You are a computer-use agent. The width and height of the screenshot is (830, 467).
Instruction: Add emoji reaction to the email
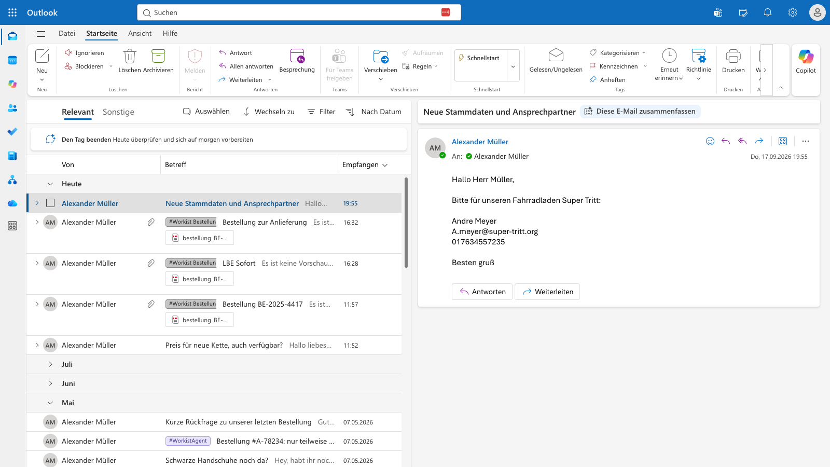click(x=710, y=141)
